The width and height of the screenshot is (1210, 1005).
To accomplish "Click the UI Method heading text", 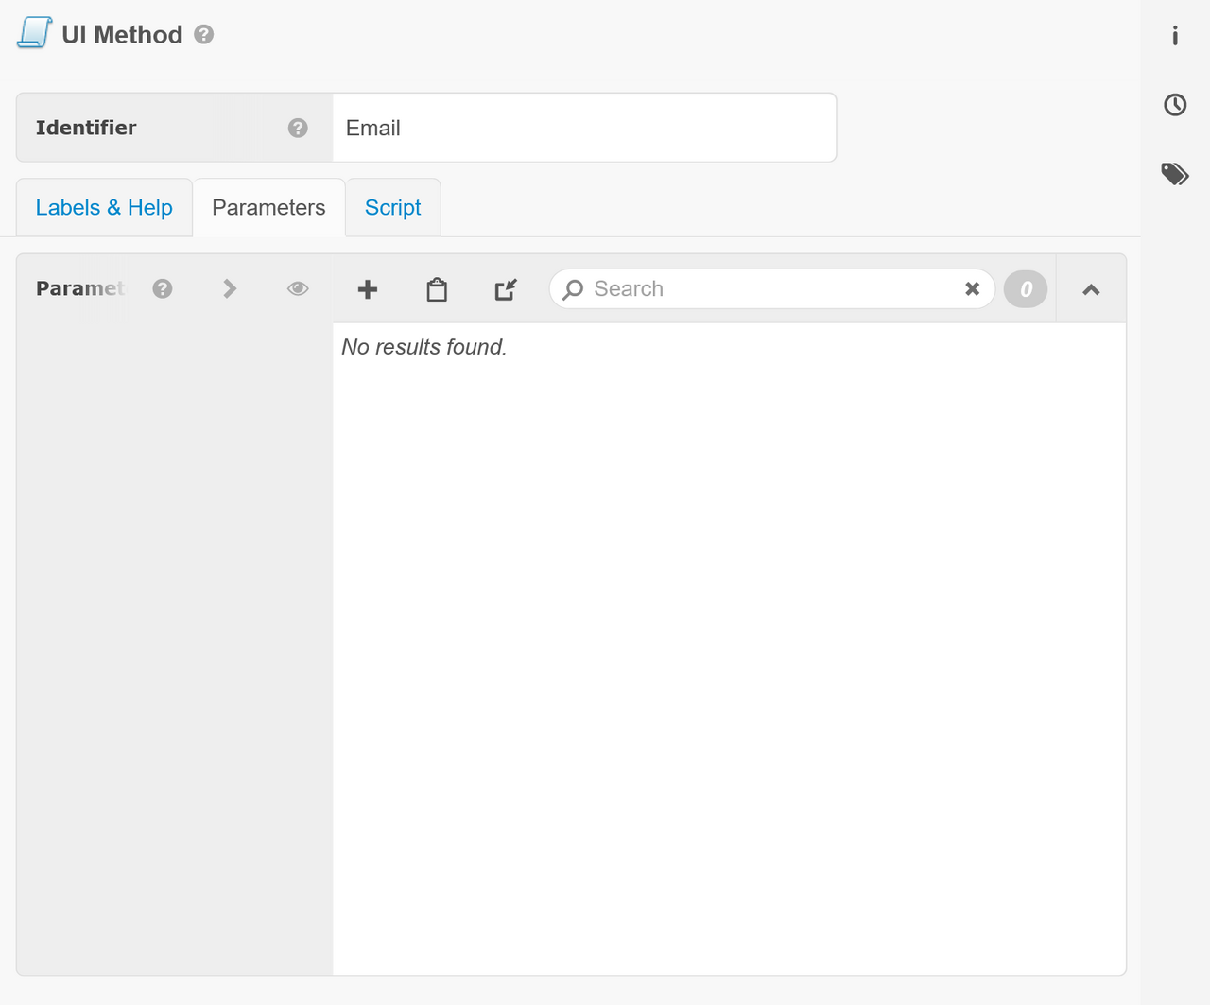I will coord(122,35).
